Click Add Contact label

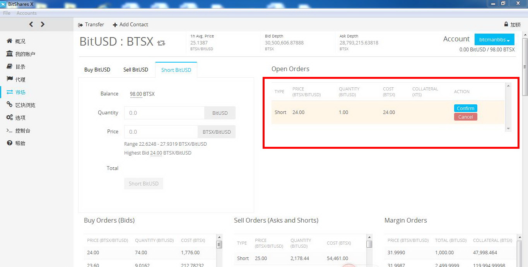134,24
